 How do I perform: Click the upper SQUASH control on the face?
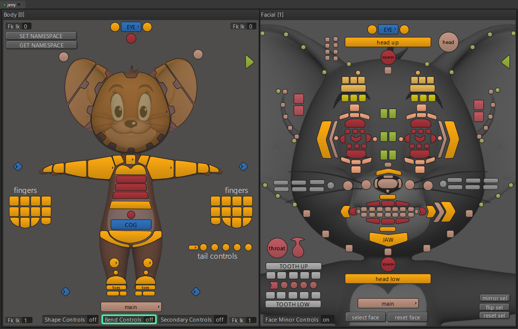388,57
